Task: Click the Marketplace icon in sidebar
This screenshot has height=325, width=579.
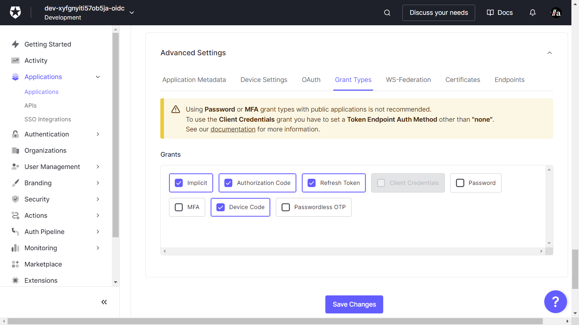Action: 15,264
